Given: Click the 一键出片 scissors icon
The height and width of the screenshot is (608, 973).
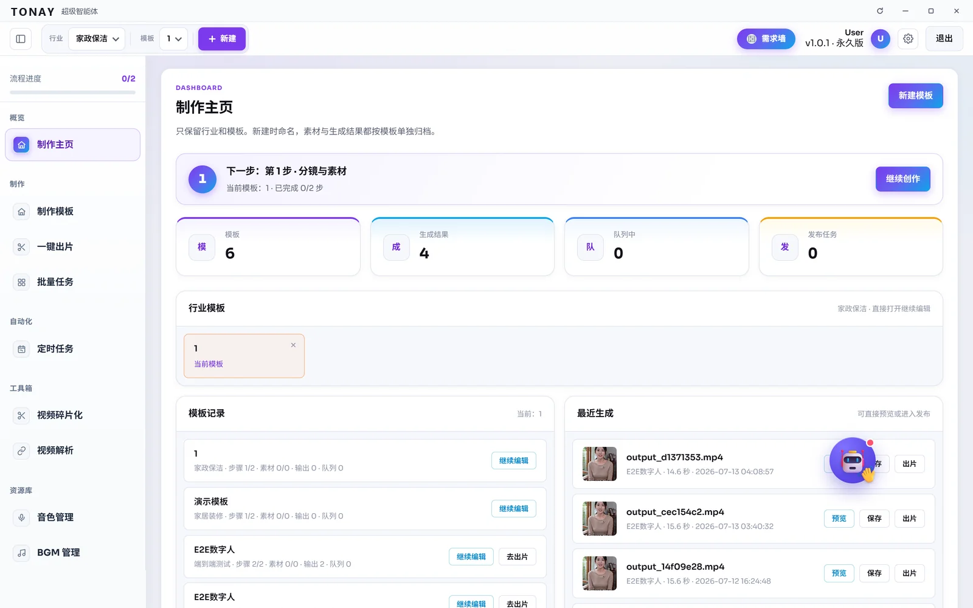Looking at the screenshot, I should tap(21, 247).
